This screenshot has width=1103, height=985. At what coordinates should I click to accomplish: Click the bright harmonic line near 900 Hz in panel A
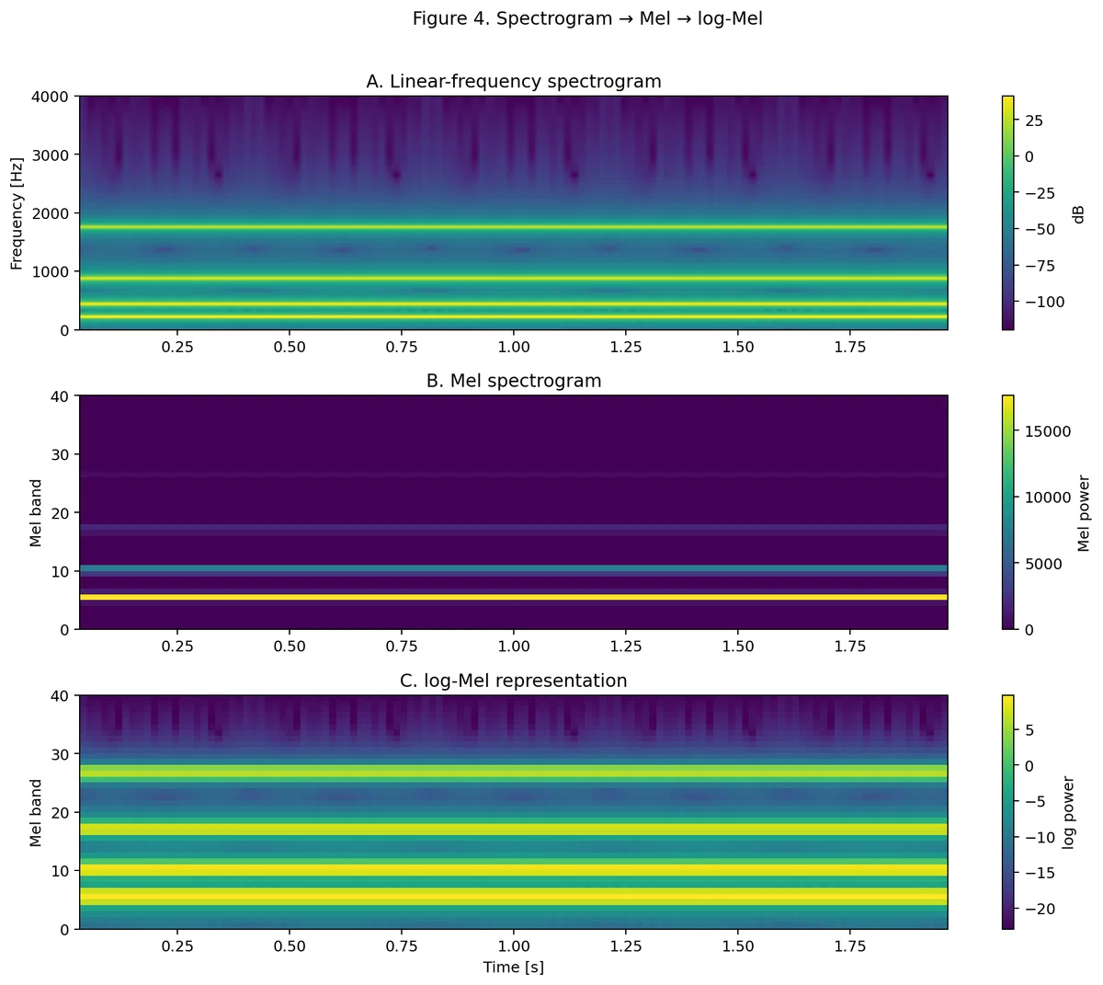point(514,278)
